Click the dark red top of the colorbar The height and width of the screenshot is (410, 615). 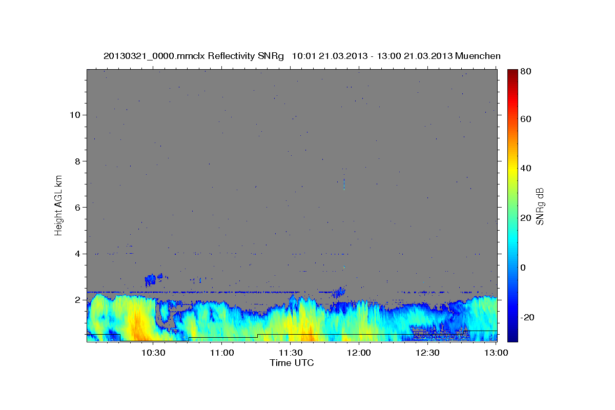[512, 74]
